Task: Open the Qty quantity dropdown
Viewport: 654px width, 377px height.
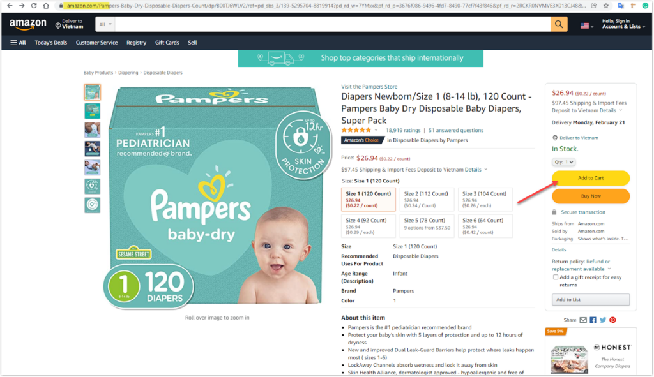Action: (563, 161)
